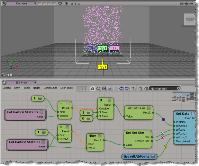Click the stopwatch timer icon in toolbar
This screenshot has height=166, width=199.
pos(140,88)
